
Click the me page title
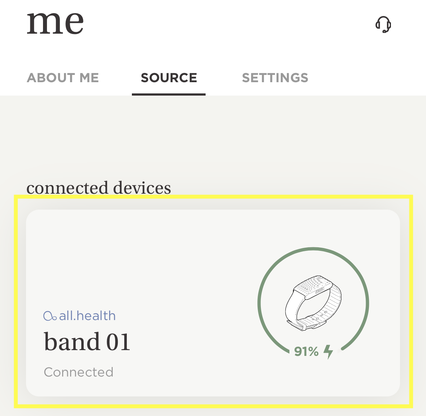(55, 22)
